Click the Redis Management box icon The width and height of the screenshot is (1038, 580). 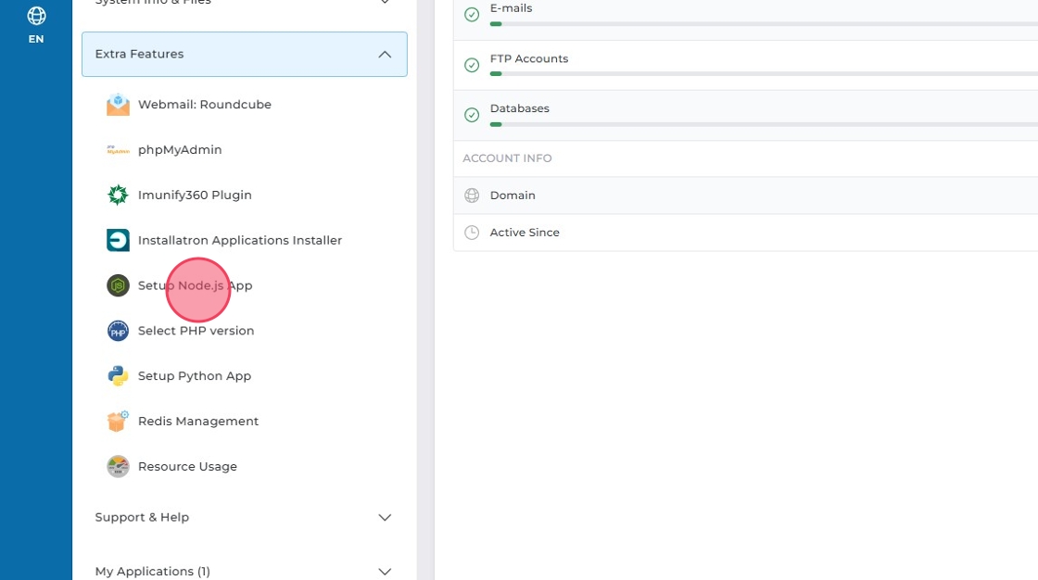pyautogui.click(x=118, y=422)
